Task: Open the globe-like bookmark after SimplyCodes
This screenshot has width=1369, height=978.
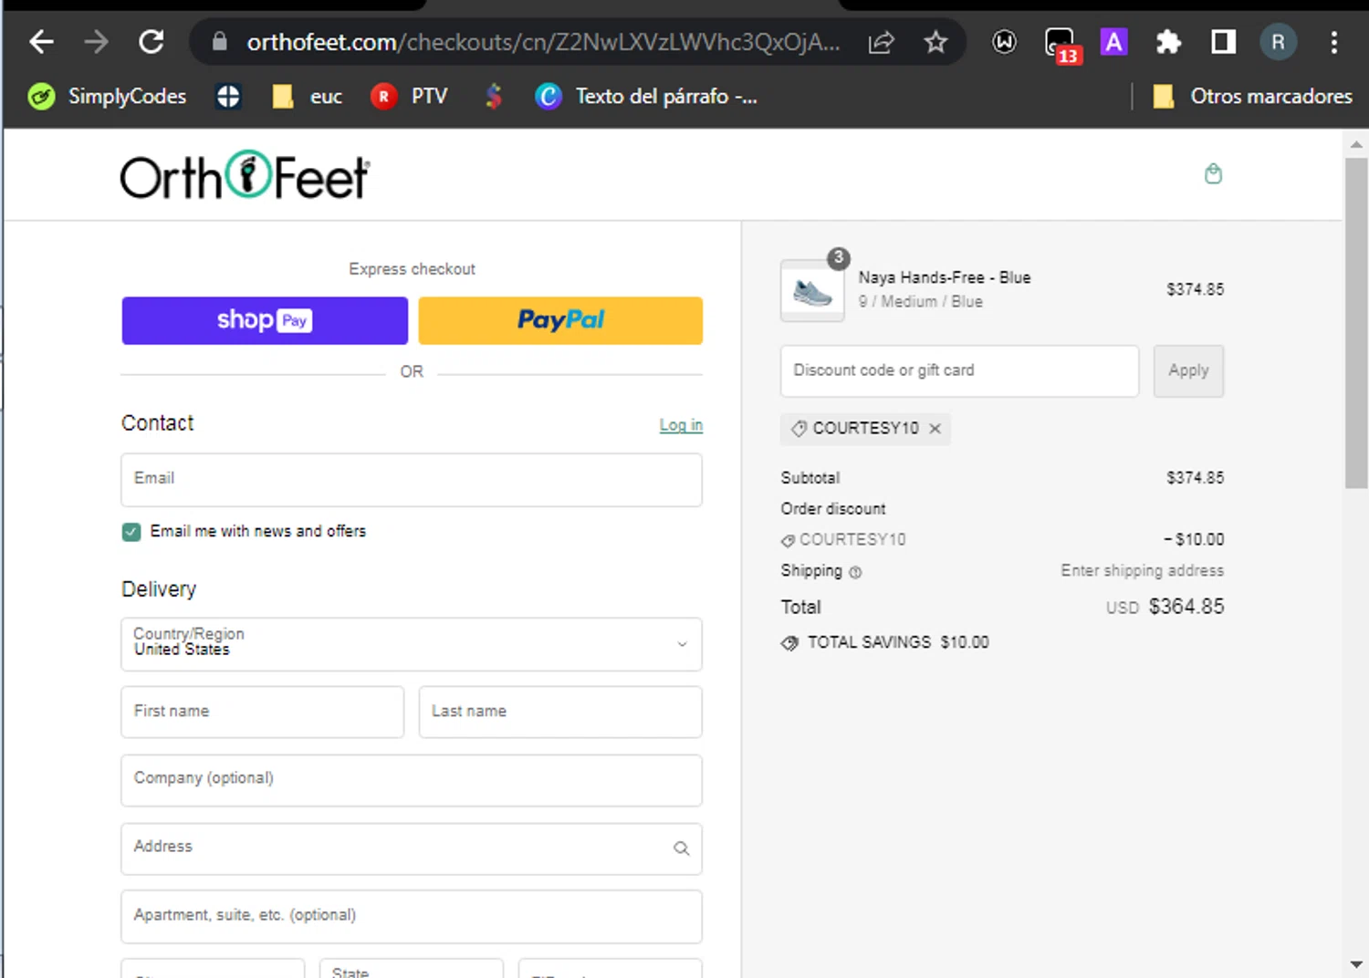Action: tap(228, 96)
